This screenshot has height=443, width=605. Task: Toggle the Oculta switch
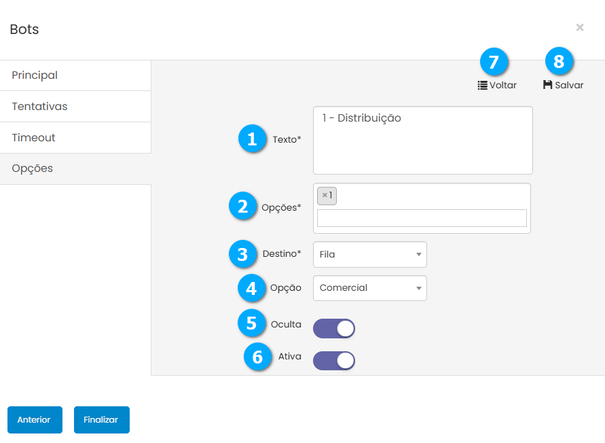click(x=334, y=329)
